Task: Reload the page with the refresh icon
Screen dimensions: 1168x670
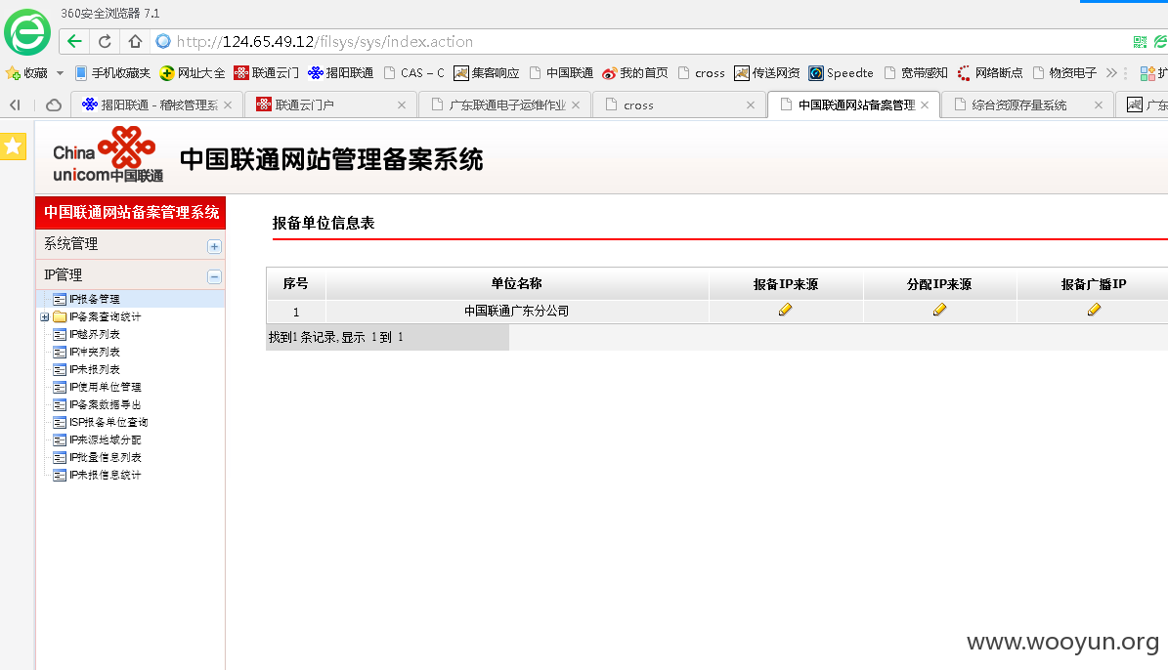Action: 105,42
